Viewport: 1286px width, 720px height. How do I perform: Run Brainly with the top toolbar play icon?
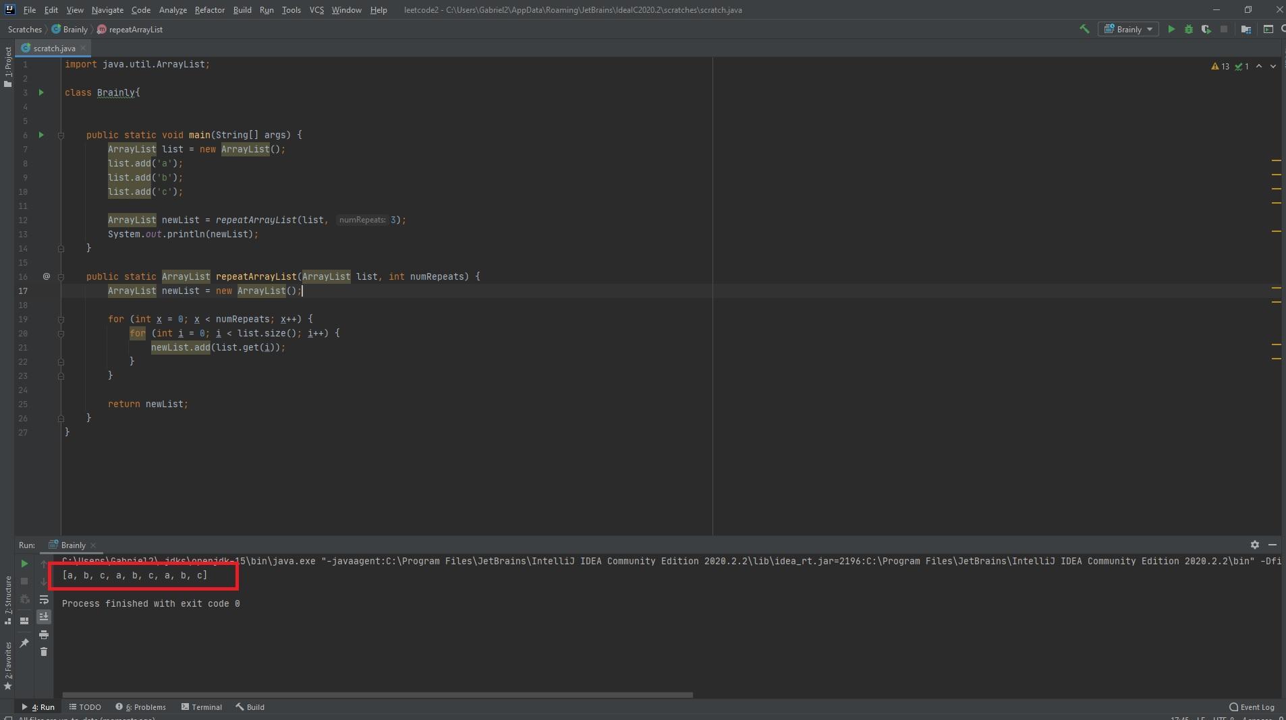(x=1171, y=29)
